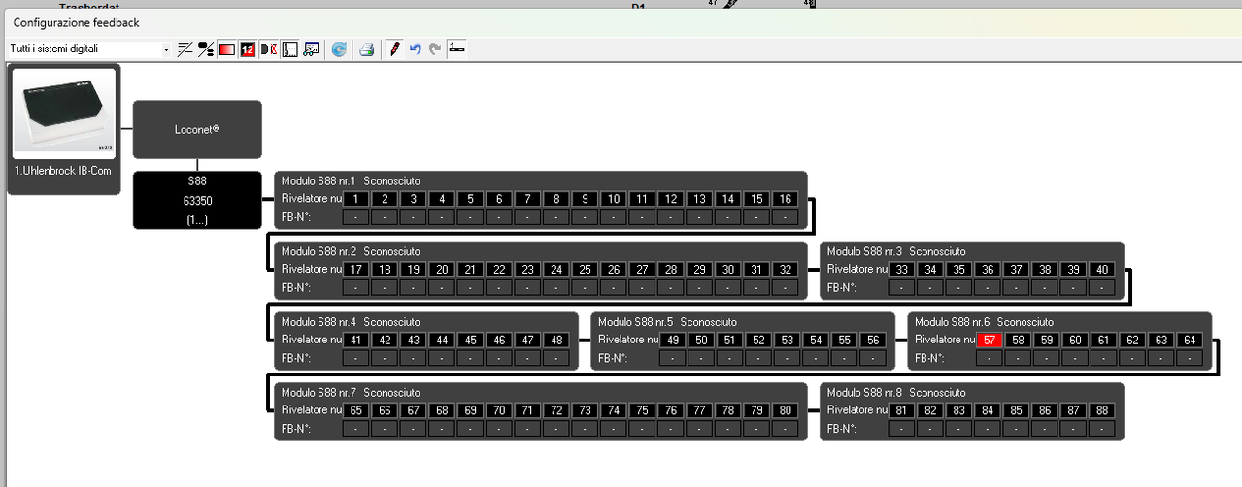
Task: Select detector number 64
Action: click(1190, 340)
